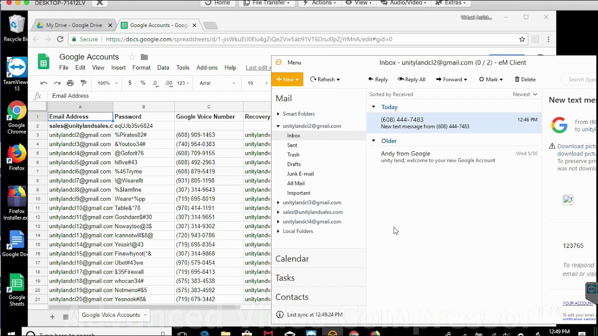Open the 123 number format dropdown
Viewport: 598px width, 336px height.
click(x=183, y=83)
